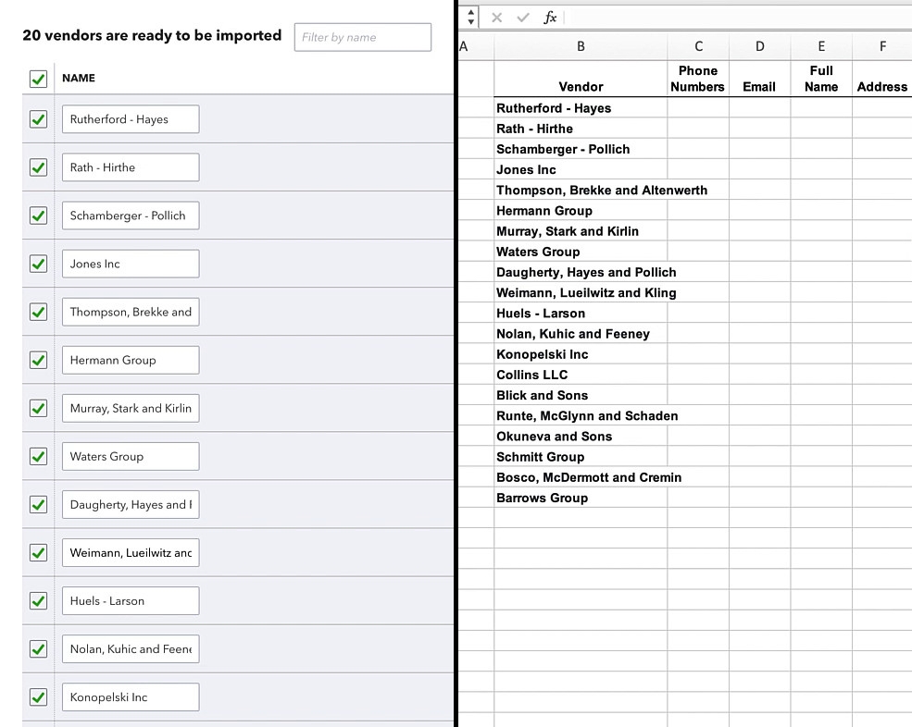The width and height of the screenshot is (912, 727).
Task: Click the Filter by name search field
Action: (363, 37)
